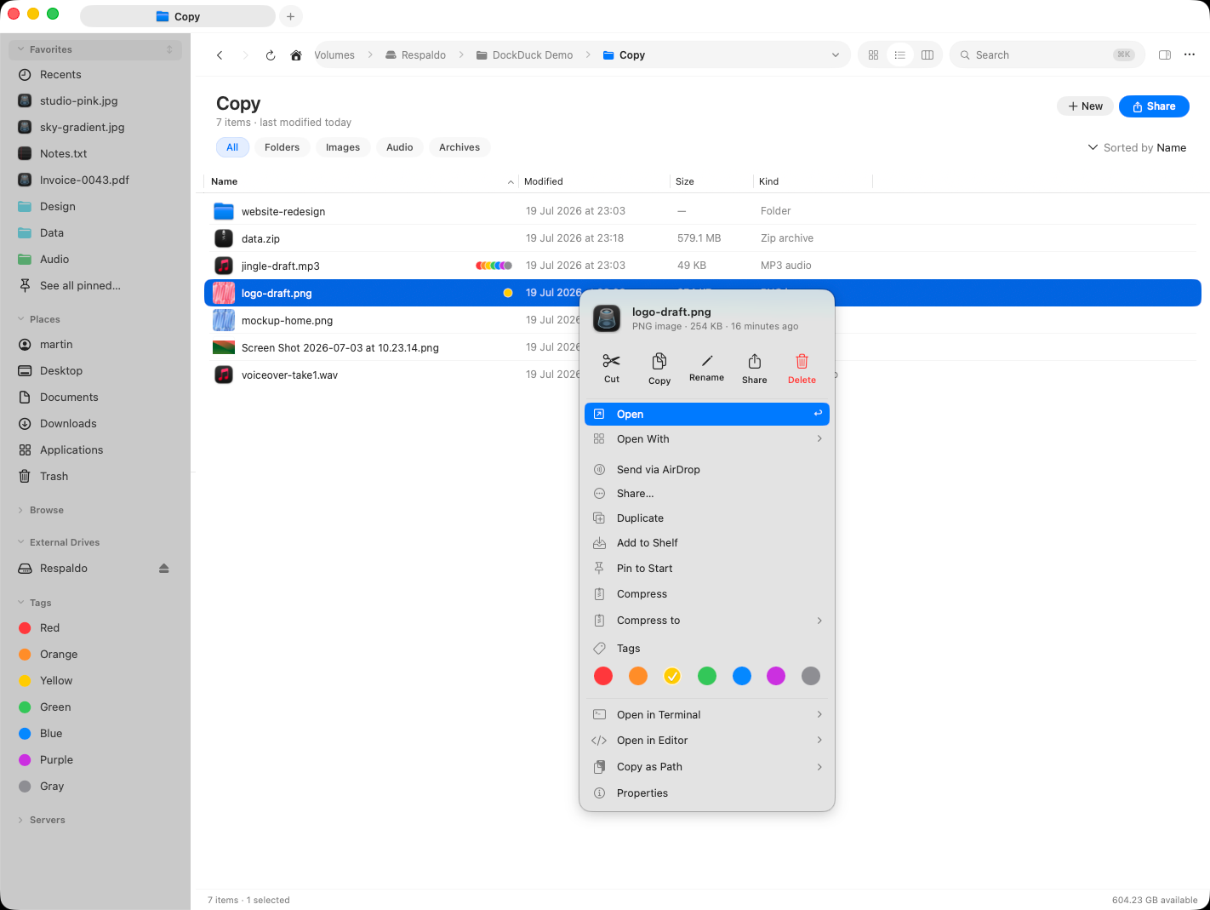Open the three-dot more options menu
This screenshot has height=910, width=1210.
pyautogui.click(x=1190, y=55)
